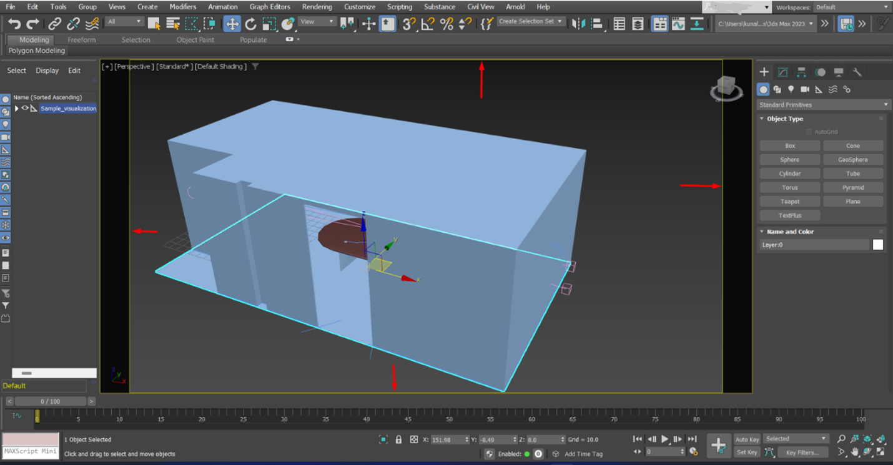Screen dimensions: 893x465
Task: Click the Cylinder primitive button
Action: [x=790, y=174]
